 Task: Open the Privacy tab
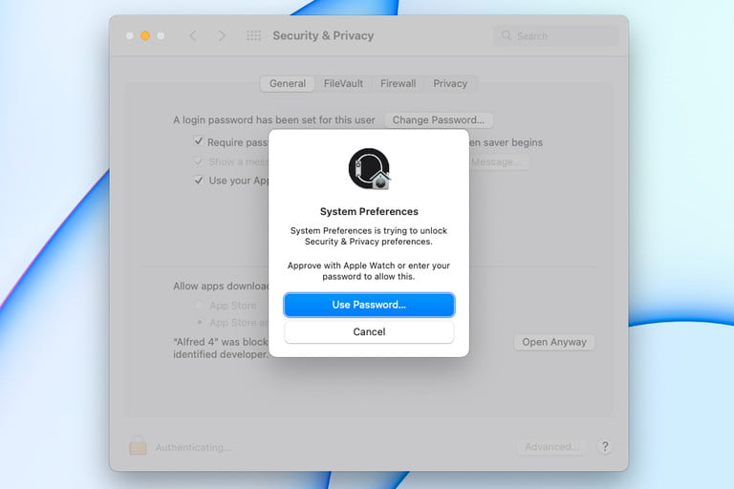[450, 83]
